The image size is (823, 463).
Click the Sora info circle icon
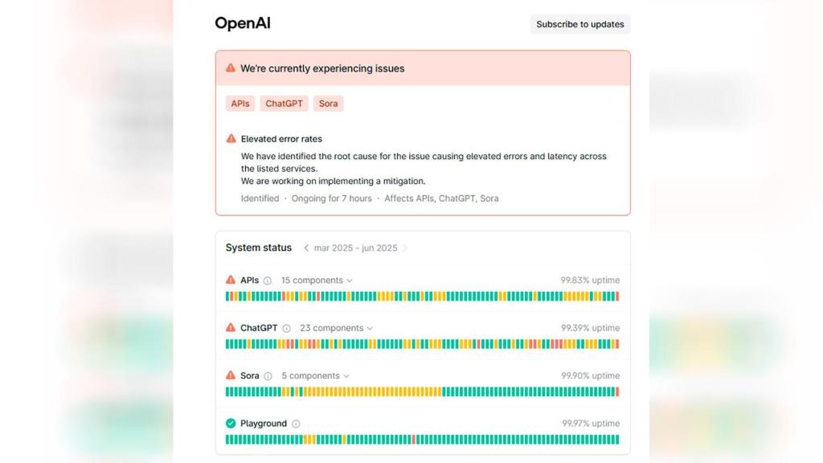point(268,376)
